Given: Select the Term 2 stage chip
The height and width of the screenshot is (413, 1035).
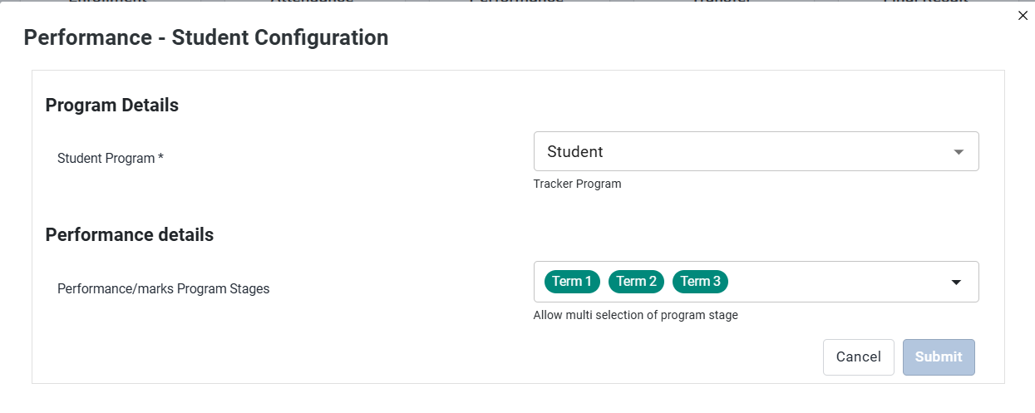Looking at the screenshot, I should 636,282.
